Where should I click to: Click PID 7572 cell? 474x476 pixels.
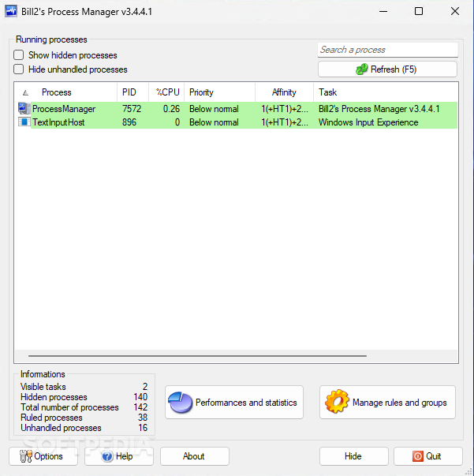coord(132,109)
